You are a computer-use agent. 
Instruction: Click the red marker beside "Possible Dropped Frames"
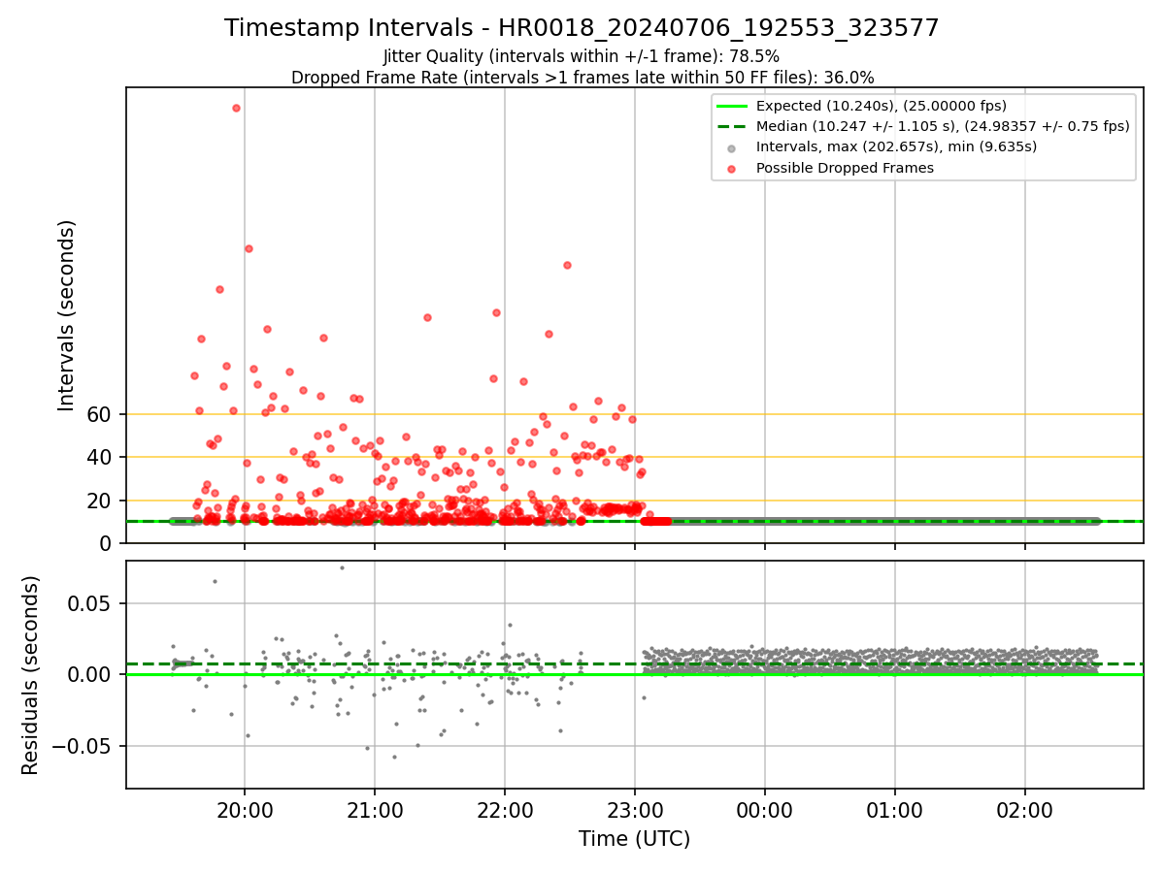731,169
